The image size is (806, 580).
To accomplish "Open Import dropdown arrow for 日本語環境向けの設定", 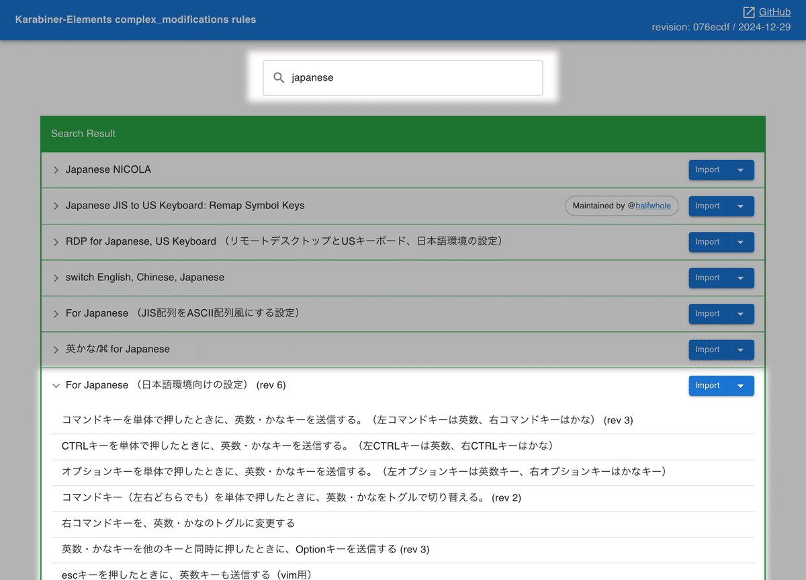I will [x=741, y=386].
